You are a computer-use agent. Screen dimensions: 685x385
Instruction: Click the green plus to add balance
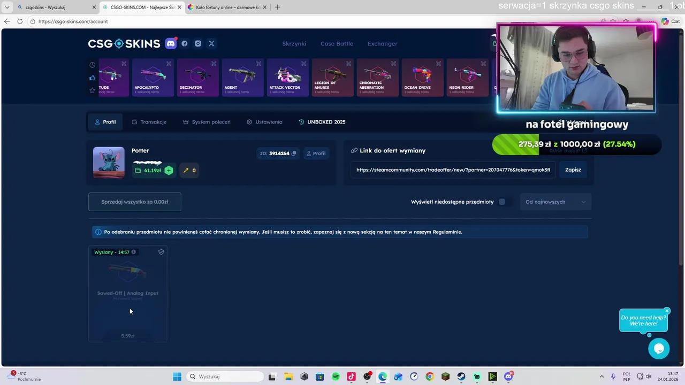pos(169,171)
